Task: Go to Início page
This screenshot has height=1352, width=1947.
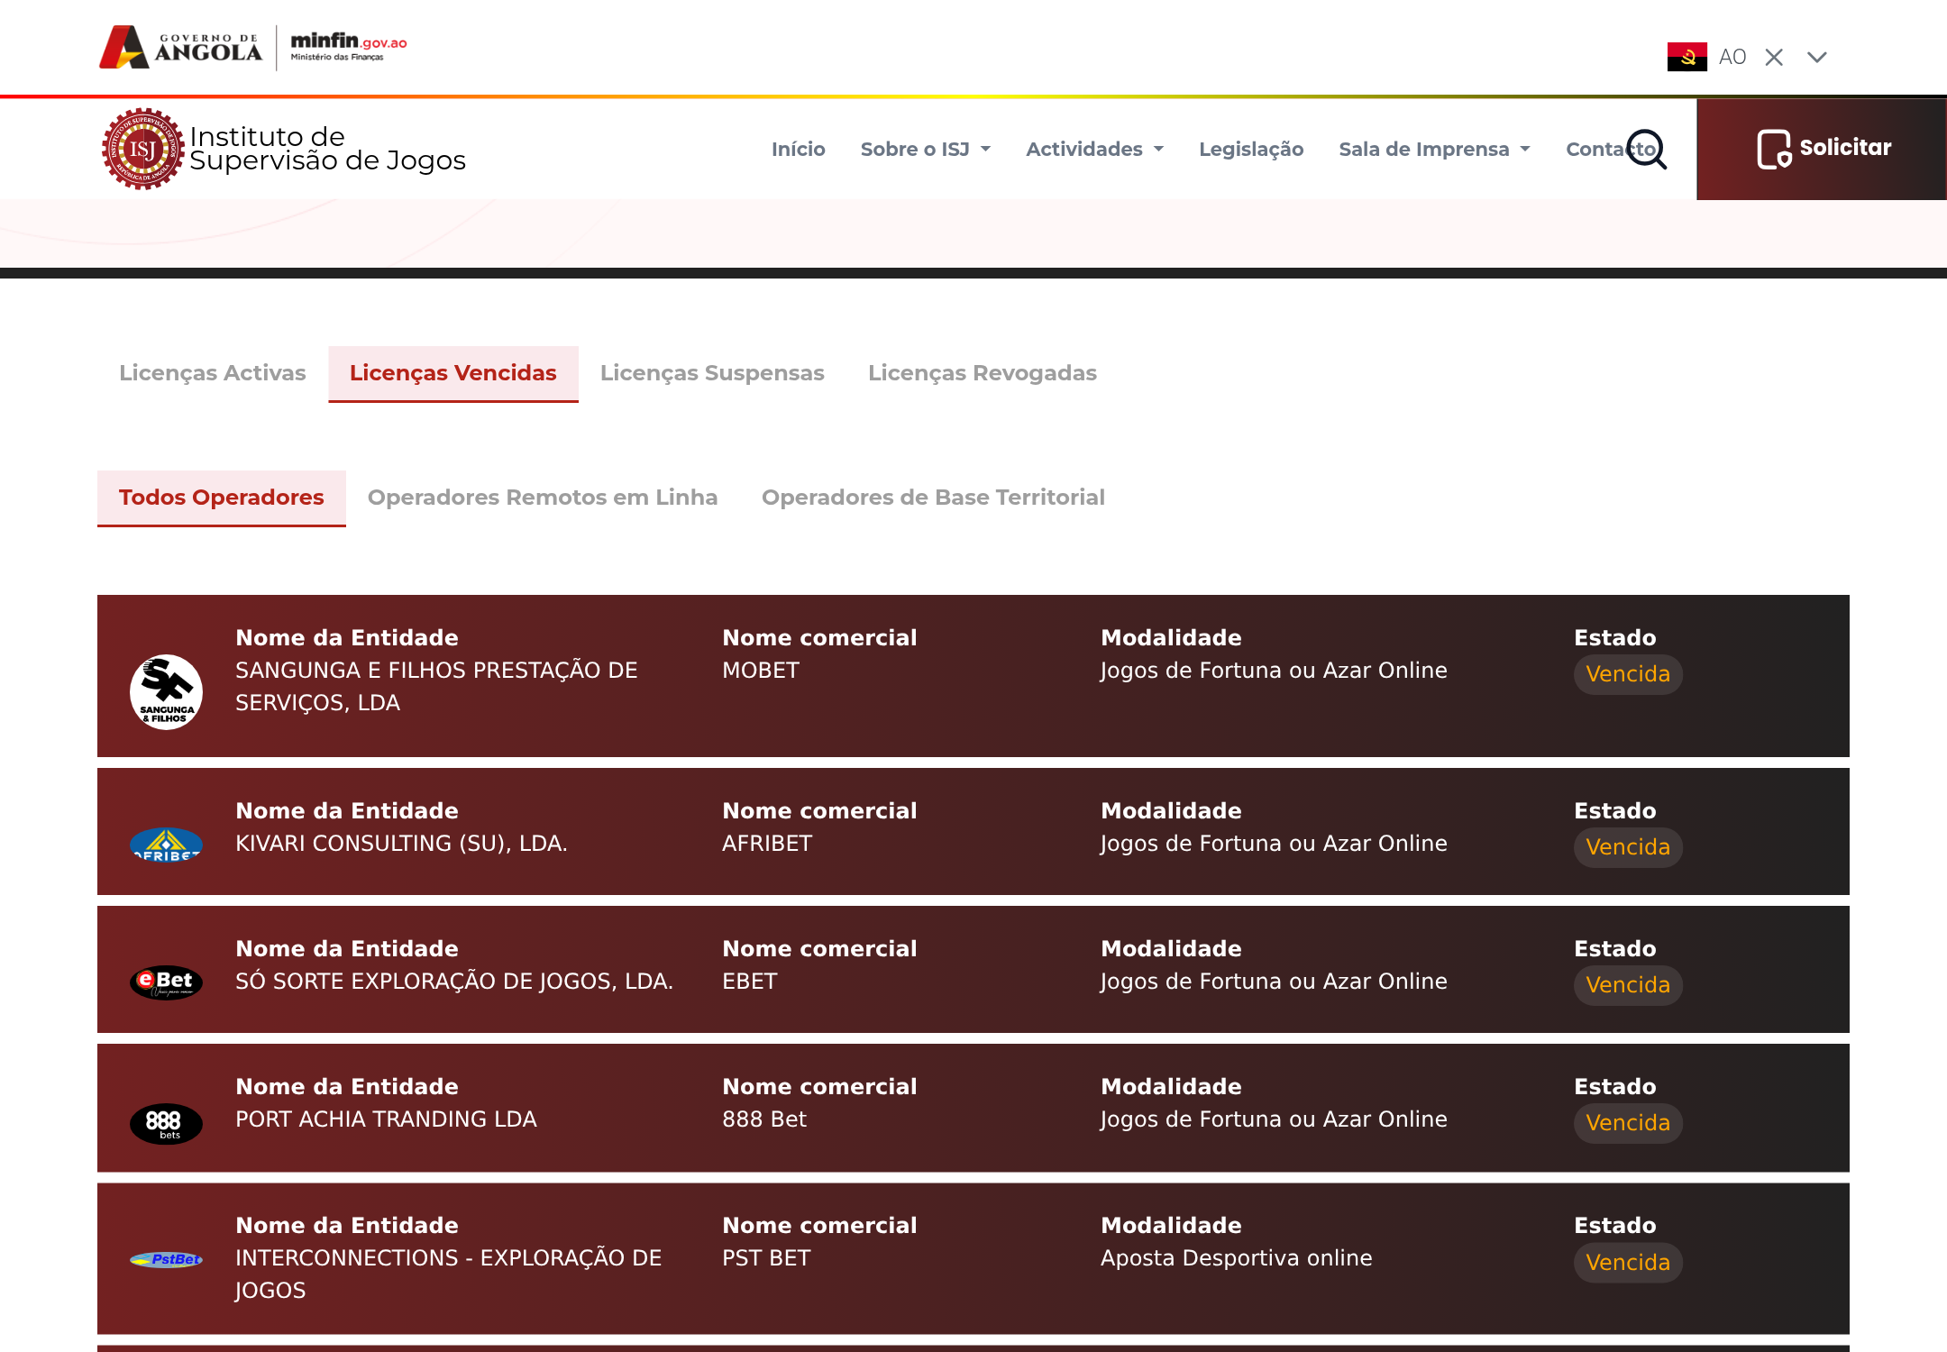Action: pyautogui.click(x=798, y=149)
